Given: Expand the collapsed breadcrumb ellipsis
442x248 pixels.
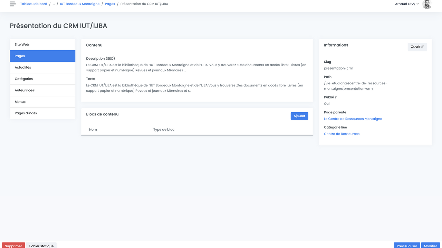Looking at the screenshot, I should click(x=54, y=4).
